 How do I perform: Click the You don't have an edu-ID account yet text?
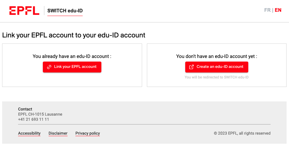coord(217,56)
